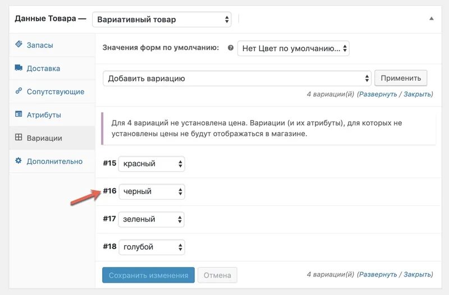
Task: Click the Linked products (Сопутствующие) link icon
Action: click(19, 91)
